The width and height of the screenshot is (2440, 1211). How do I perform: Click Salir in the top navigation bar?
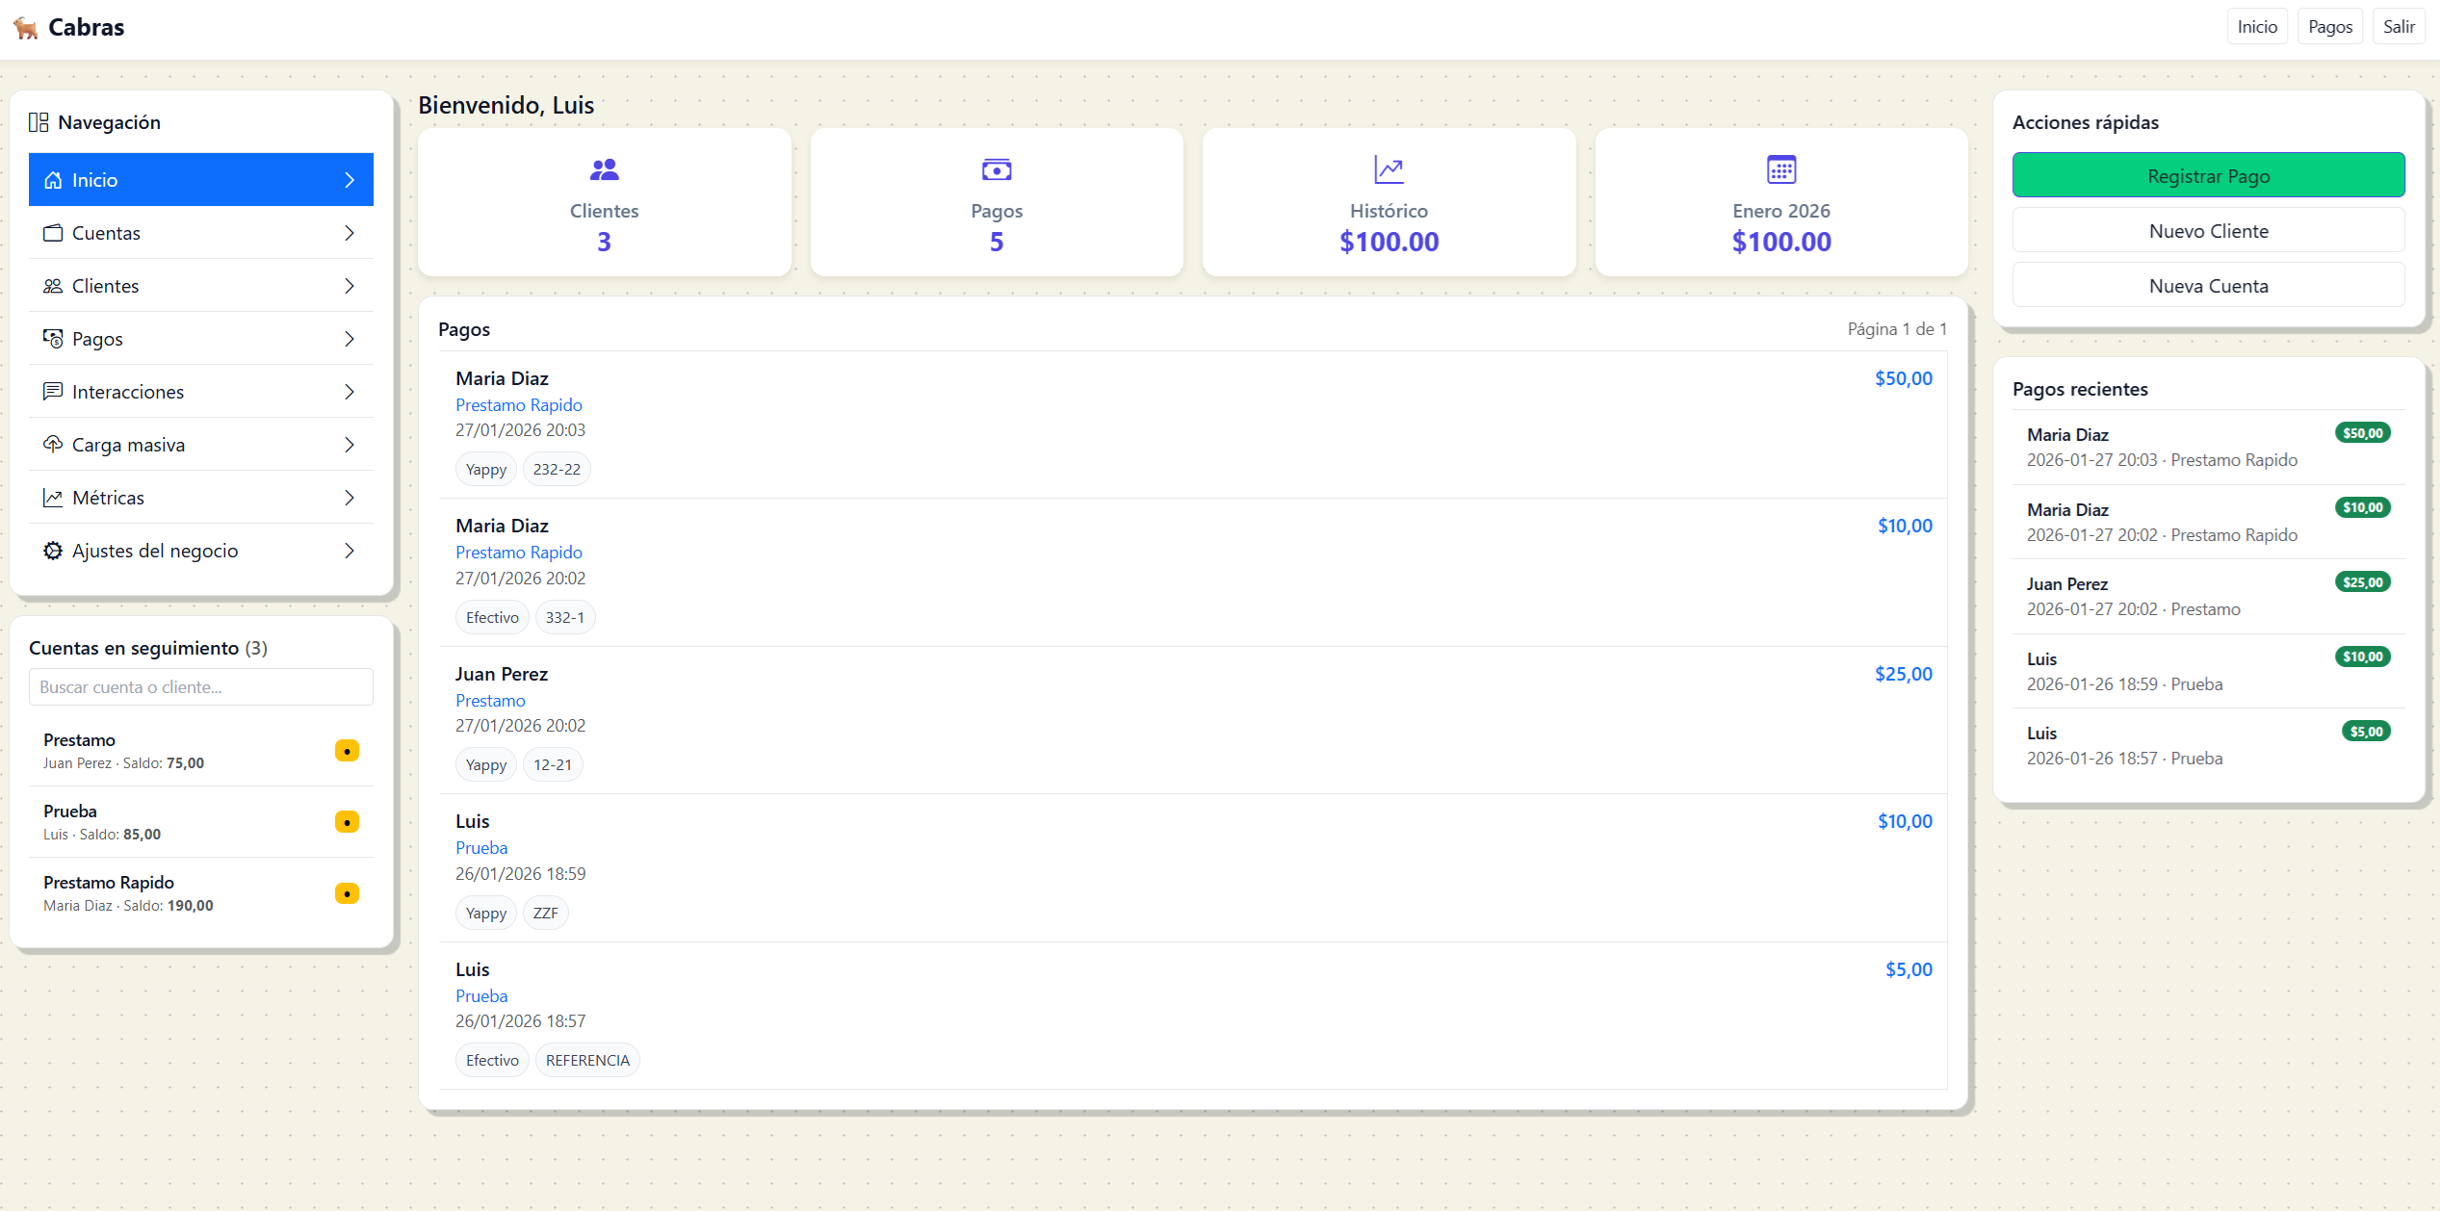click(x=2398, y=27)
